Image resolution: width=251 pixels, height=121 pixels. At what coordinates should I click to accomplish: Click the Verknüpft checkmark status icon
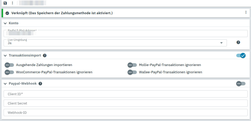[7, 13]
